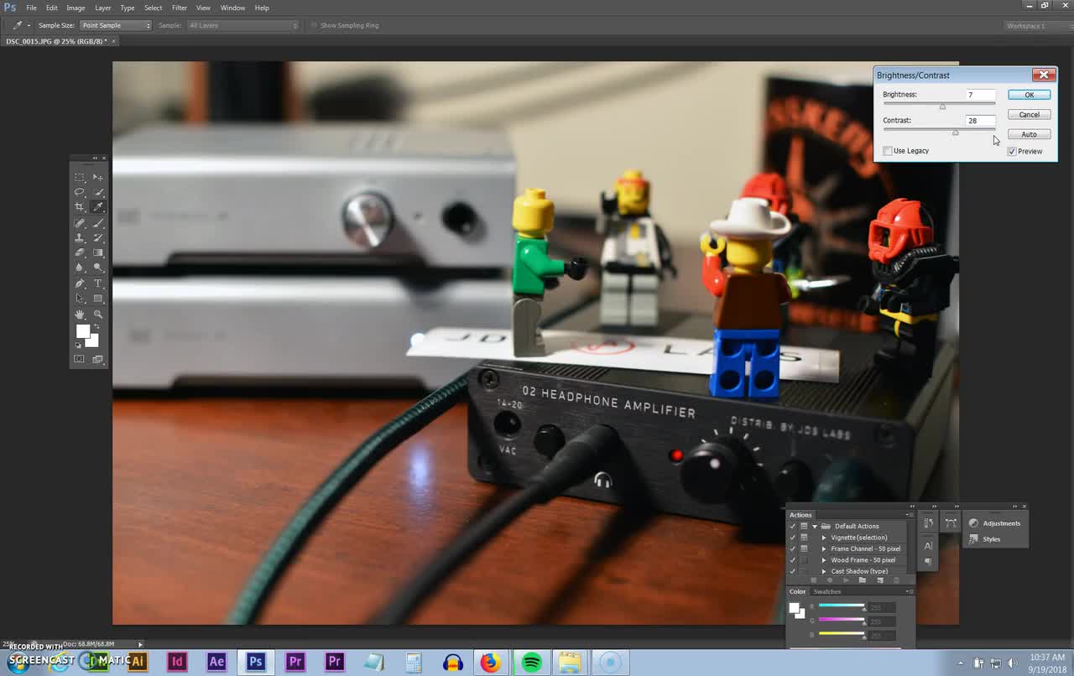This screenshot has width=1074, height=676.
Task: Select the Path Selection tool
Action: coord(80,299)
